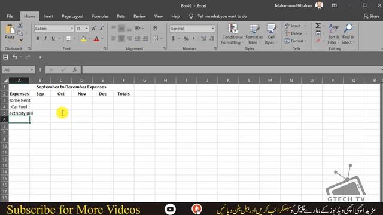
Task: Click the Copy icon
Action: pyautogui.click(x=20, y=33)
